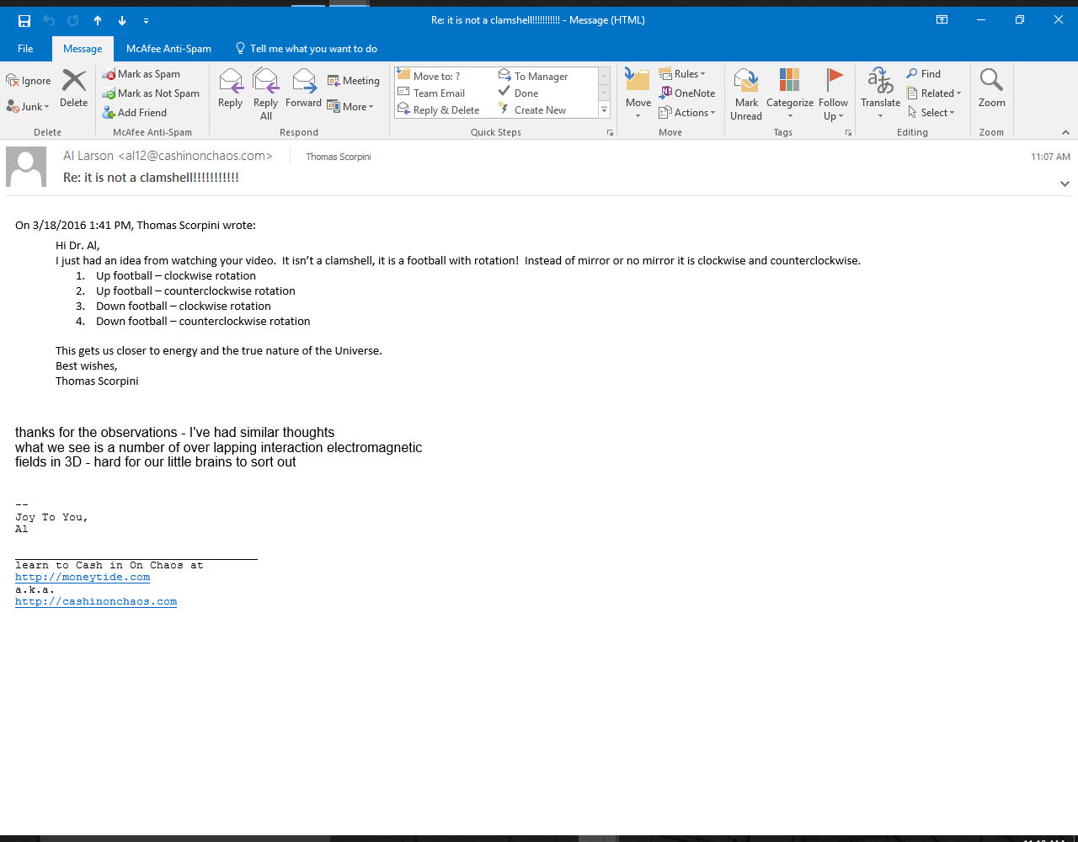Reply with a Meeting

(354, 81)
